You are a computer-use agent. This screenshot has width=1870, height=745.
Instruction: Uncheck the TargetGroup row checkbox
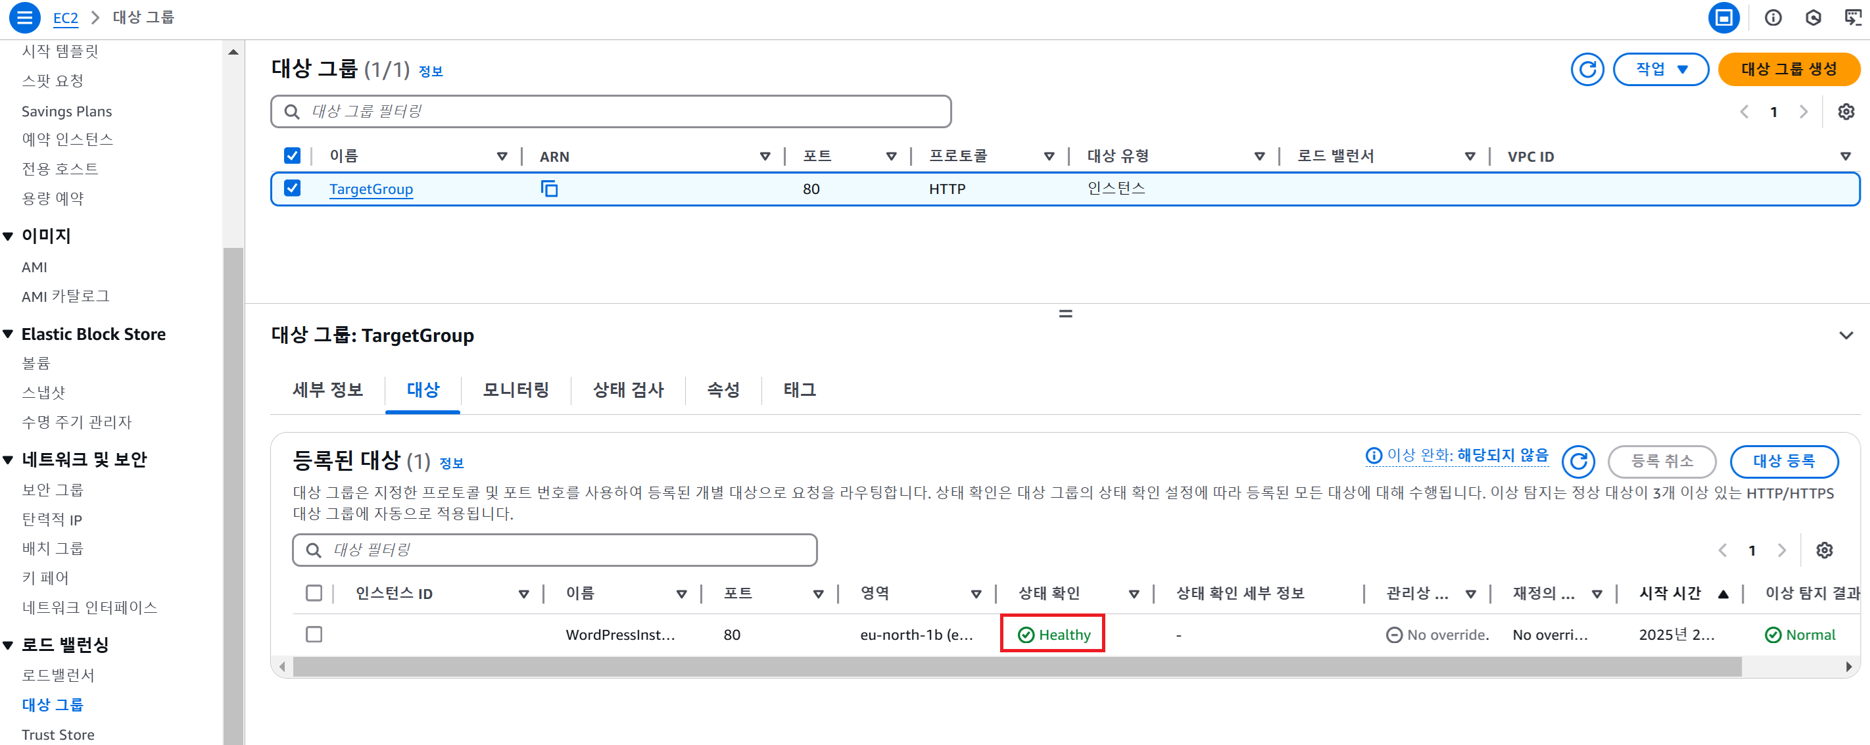(292, 189)
